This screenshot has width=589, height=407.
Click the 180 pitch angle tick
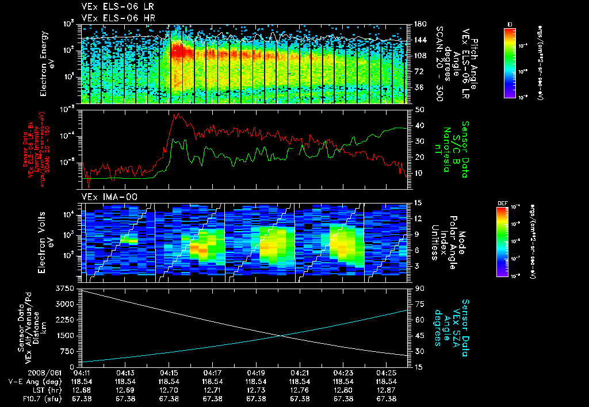pyautogui.click(x=420, y=24)
